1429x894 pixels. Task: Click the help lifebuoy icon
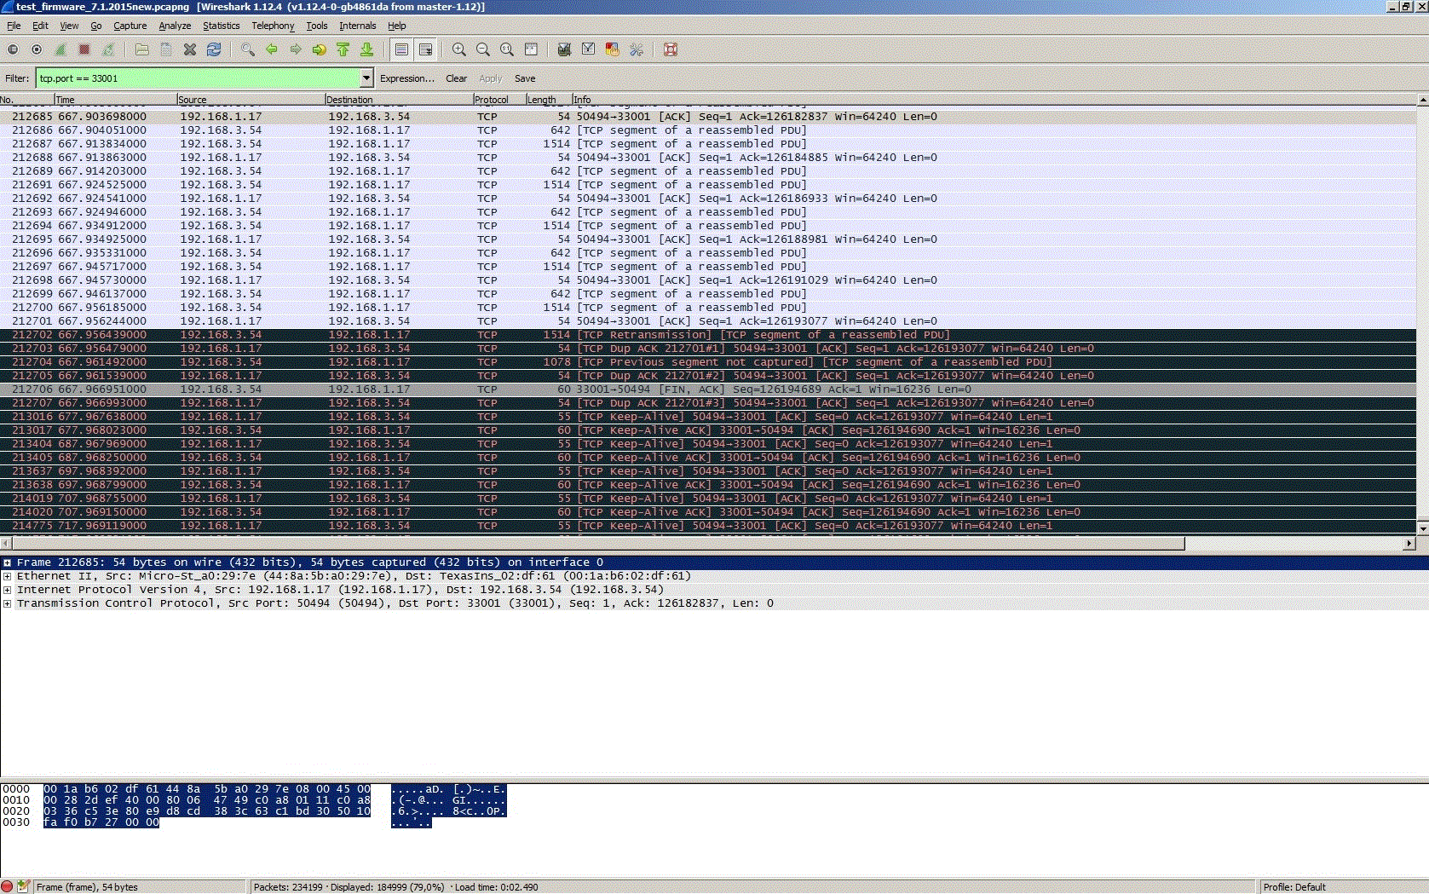pos(671,49)
